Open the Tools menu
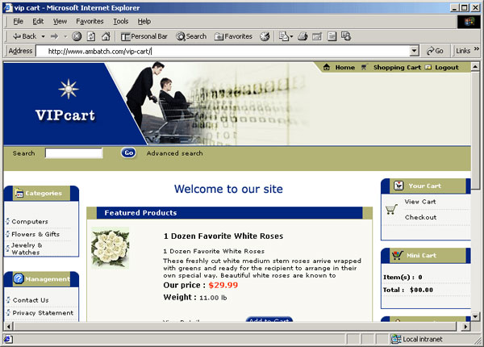This screenshot has width=484, height=347. tap(120, 21)
